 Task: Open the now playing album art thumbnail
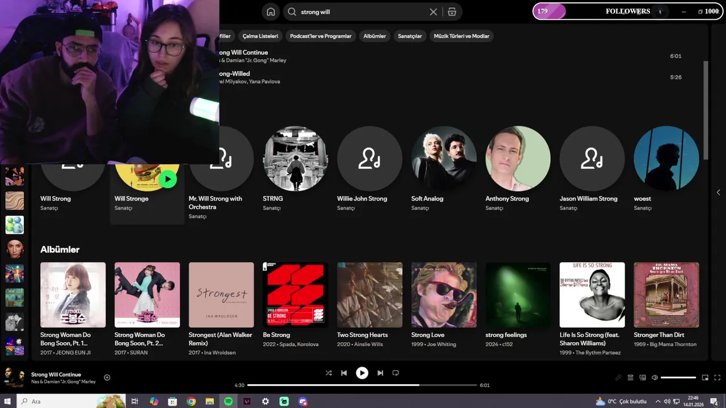[15, 377]
